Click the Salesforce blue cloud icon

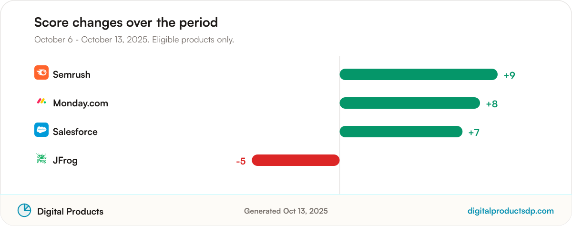(x=41, y=130)
